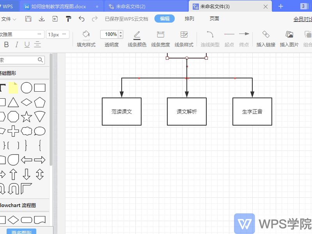
Task: Open the font family dropdown
Action: pyautogui.click(x=21, y=34)
